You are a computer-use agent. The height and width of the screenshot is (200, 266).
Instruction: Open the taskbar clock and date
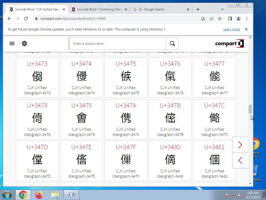click(253, 195)
